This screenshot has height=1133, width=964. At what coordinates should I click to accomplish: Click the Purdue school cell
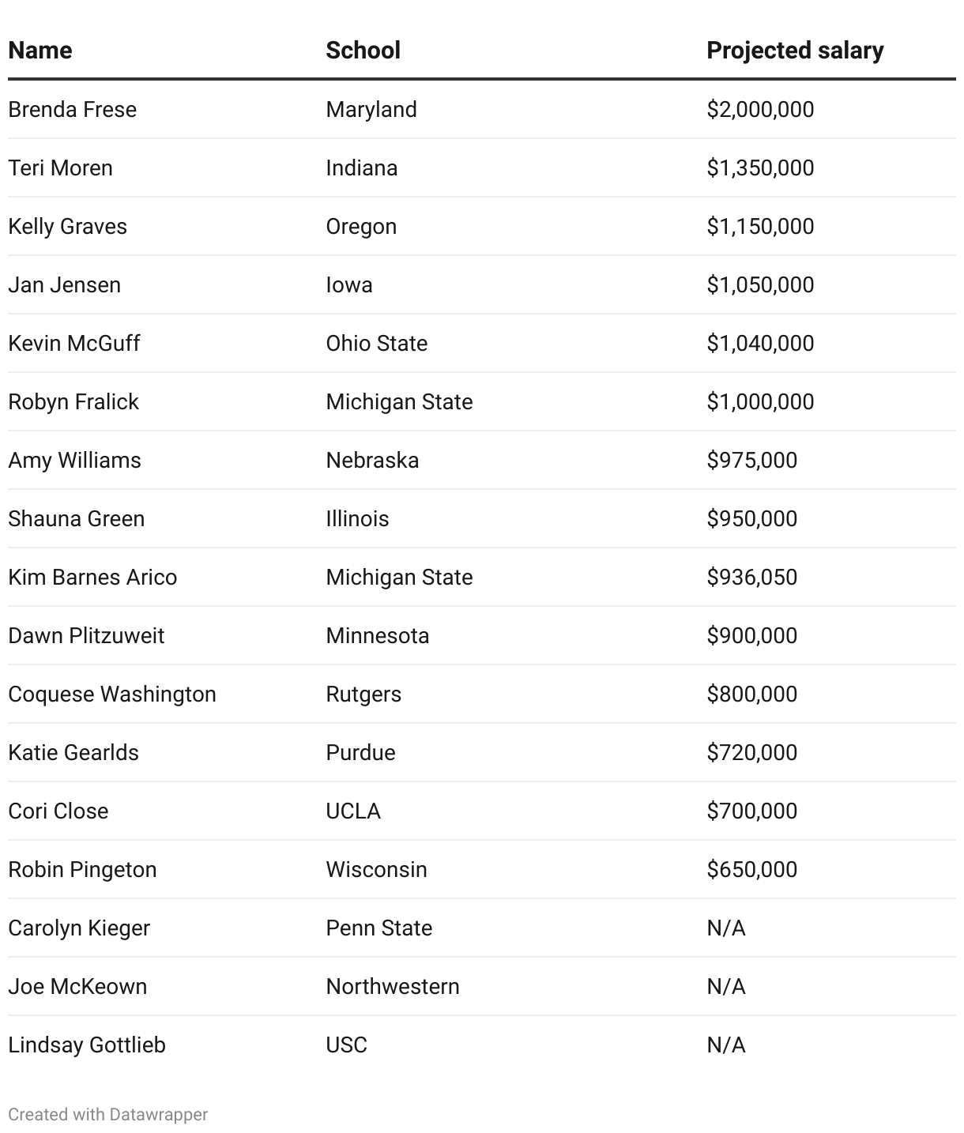point(360,752)
